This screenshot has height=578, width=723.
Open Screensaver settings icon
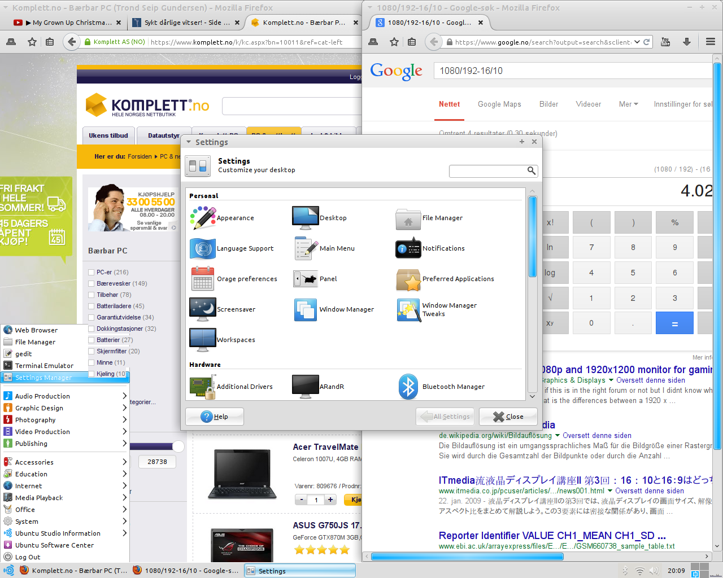203,309
